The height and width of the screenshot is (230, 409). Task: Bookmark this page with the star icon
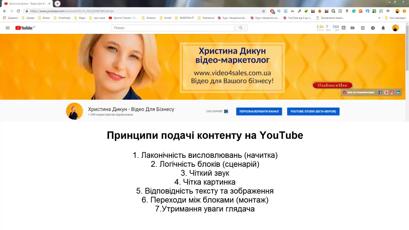point(263,11)
